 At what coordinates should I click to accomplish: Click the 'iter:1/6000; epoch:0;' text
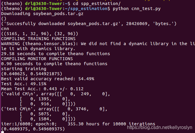coord(29,124)
